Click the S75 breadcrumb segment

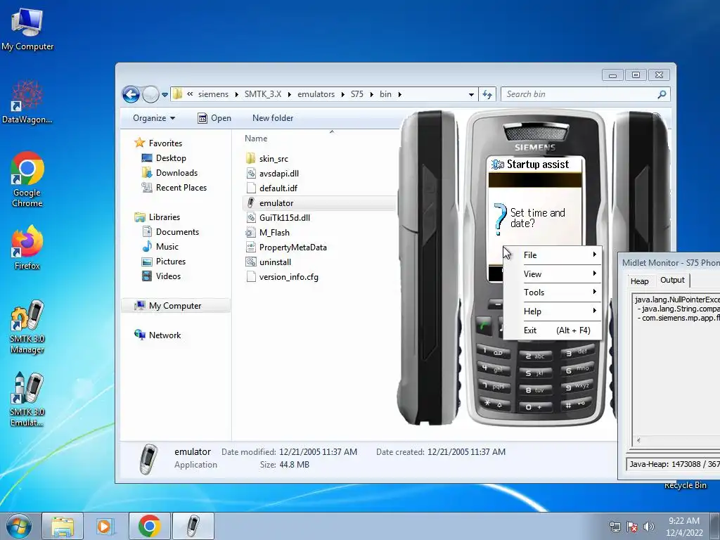click(356, 94)
